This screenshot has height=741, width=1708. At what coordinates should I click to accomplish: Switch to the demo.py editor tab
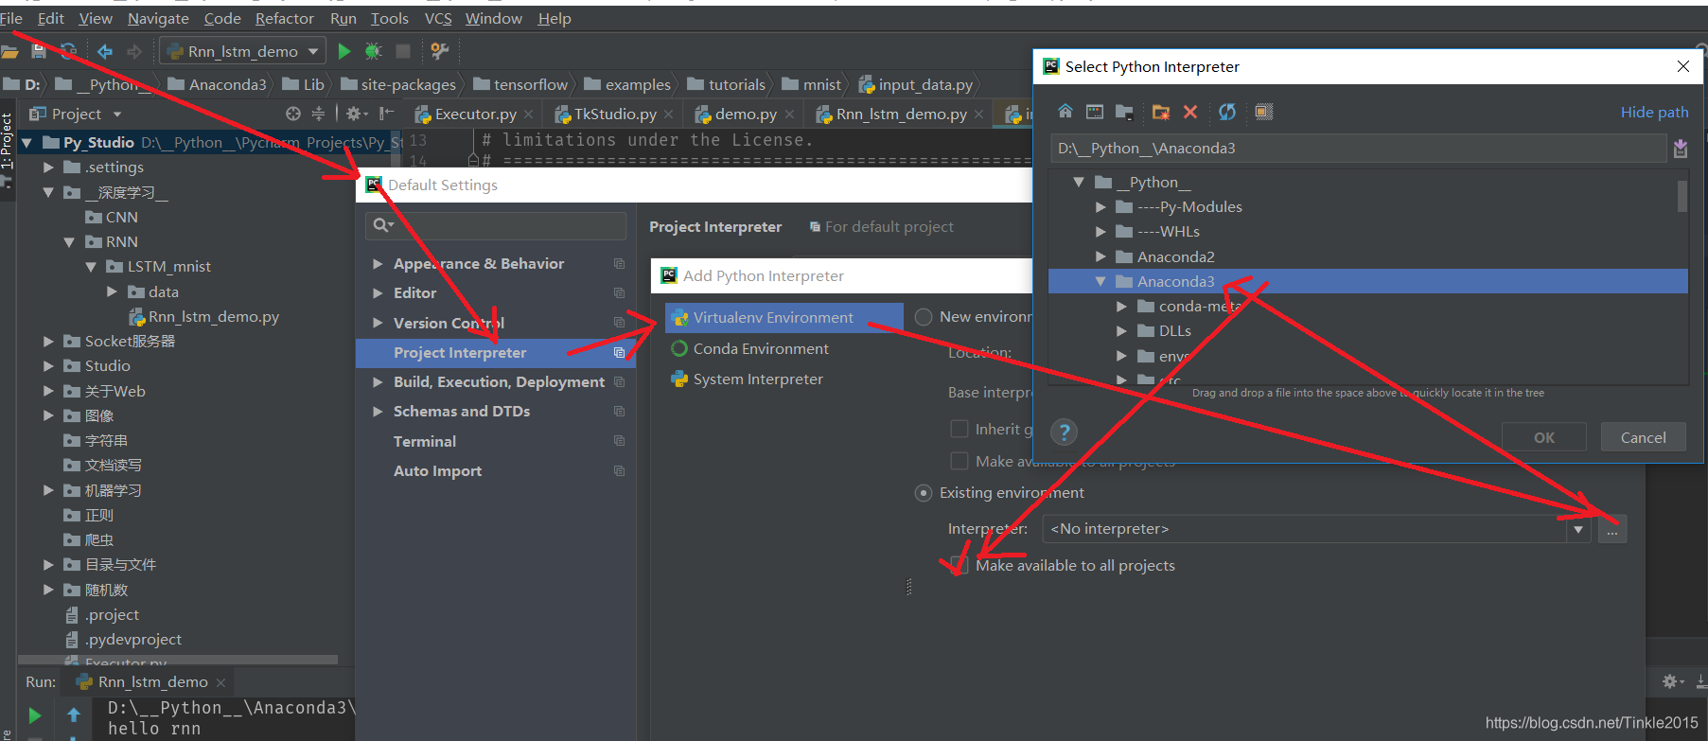click(x=745, y=114)
